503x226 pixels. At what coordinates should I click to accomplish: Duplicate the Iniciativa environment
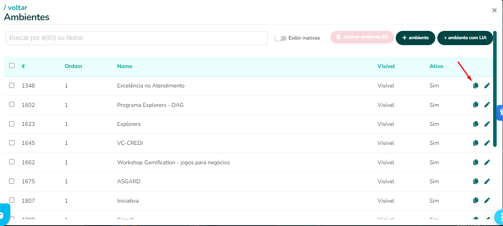pos(476,201)
